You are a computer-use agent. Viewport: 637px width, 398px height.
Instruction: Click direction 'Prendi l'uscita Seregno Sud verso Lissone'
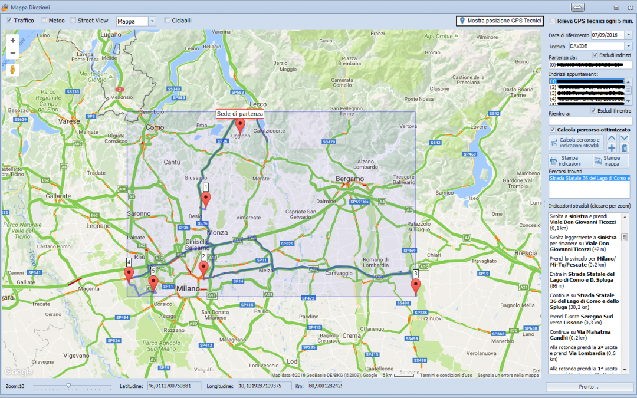click(x=582, y=320)
